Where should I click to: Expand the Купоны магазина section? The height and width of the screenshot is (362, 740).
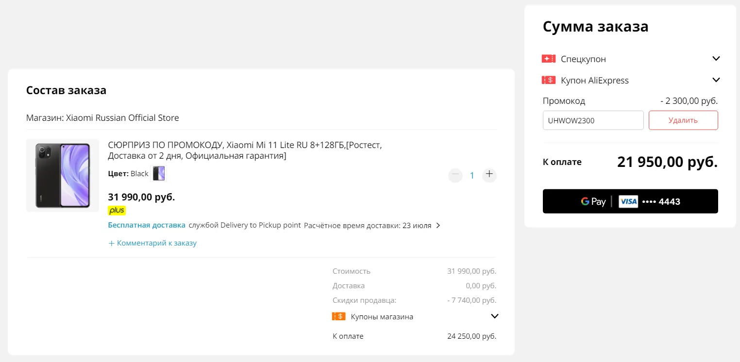click(x=495, y=316)
